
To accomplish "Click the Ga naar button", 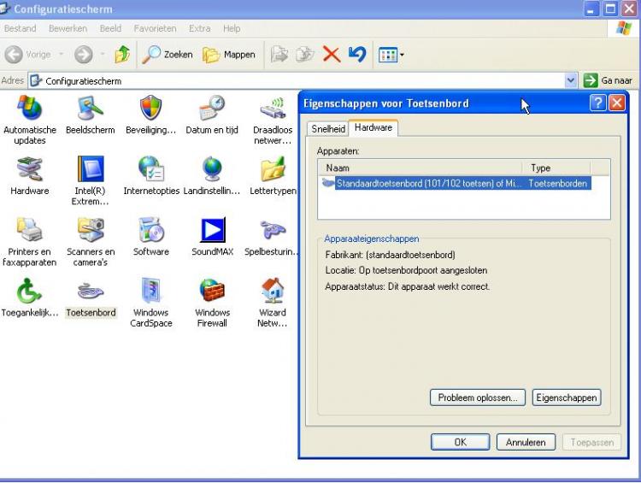I will [609, 80].
